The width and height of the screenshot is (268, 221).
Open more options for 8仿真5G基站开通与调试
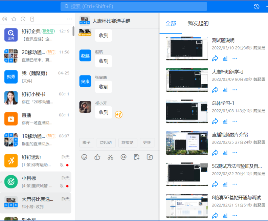click(x=235, y=216)
